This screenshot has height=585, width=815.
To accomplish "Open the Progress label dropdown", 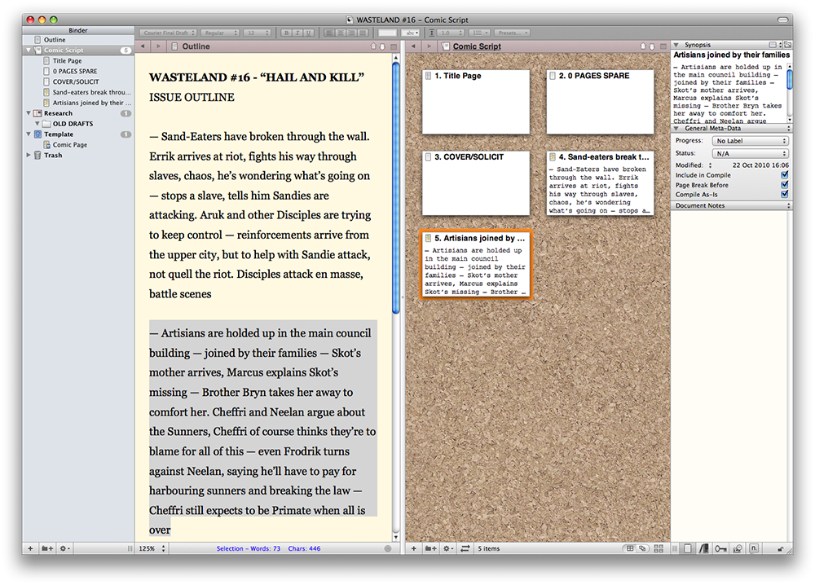I will click(x=750, y=141).
